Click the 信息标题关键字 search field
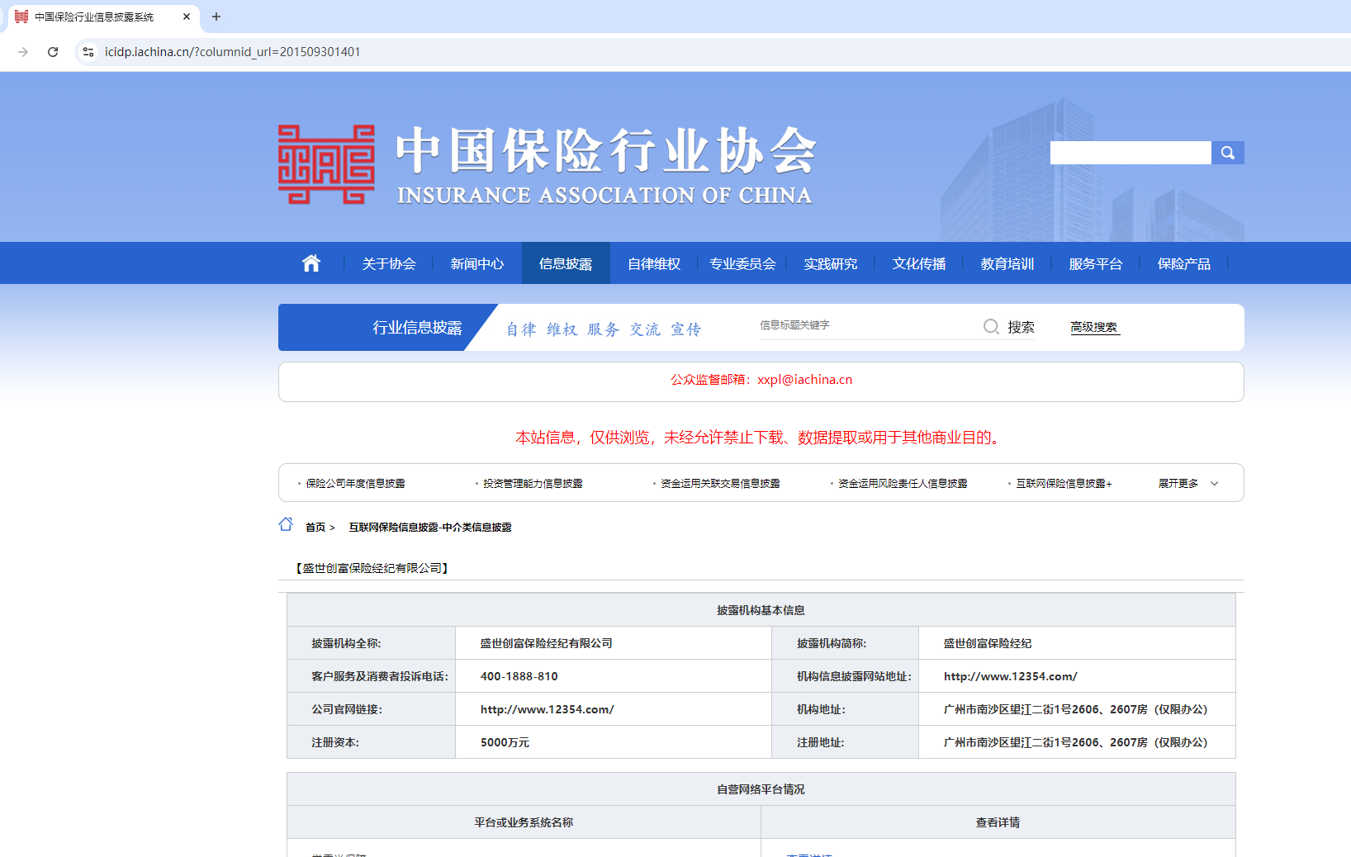 [867, 326]
